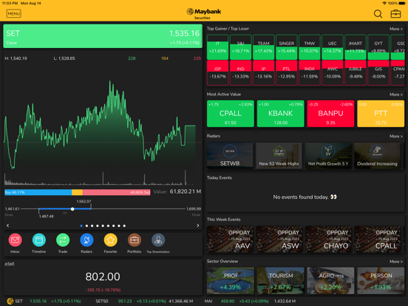Open the MENU button
Viewport: 408px width, 306px height.
tap(14, 13)
